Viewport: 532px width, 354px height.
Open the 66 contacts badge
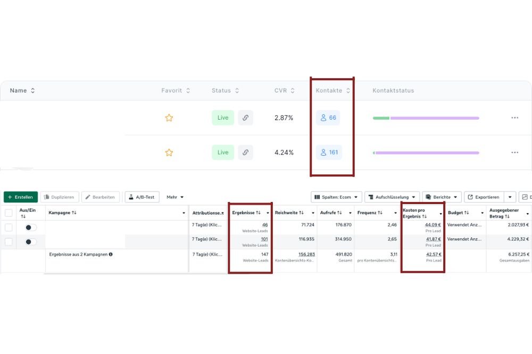pos(328,118)
